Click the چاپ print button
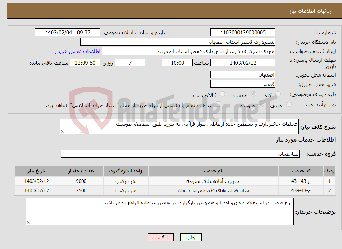 (191, 238)
